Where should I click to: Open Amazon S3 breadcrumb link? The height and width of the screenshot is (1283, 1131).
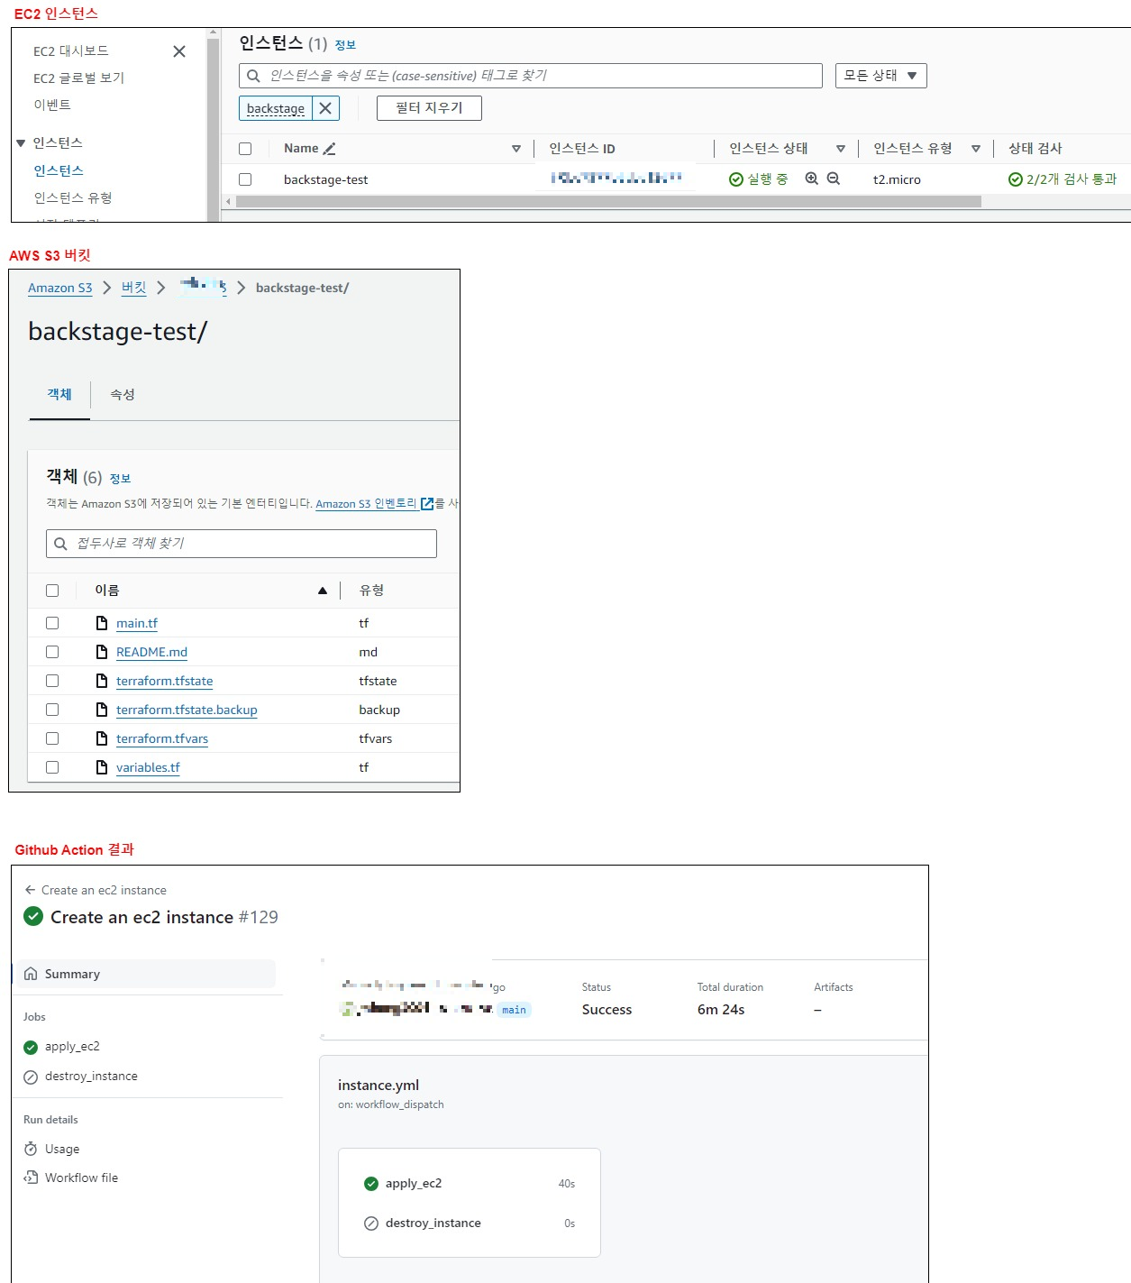pos(59,288)
